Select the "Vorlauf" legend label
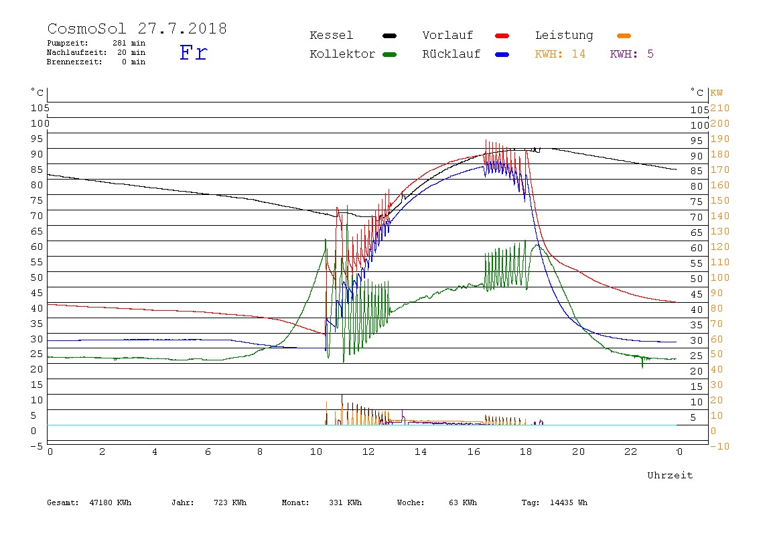The image size is (769, 544). click(x=447, y=36)
